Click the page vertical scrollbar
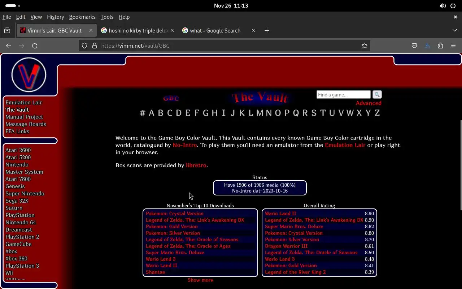 point(461,165)
